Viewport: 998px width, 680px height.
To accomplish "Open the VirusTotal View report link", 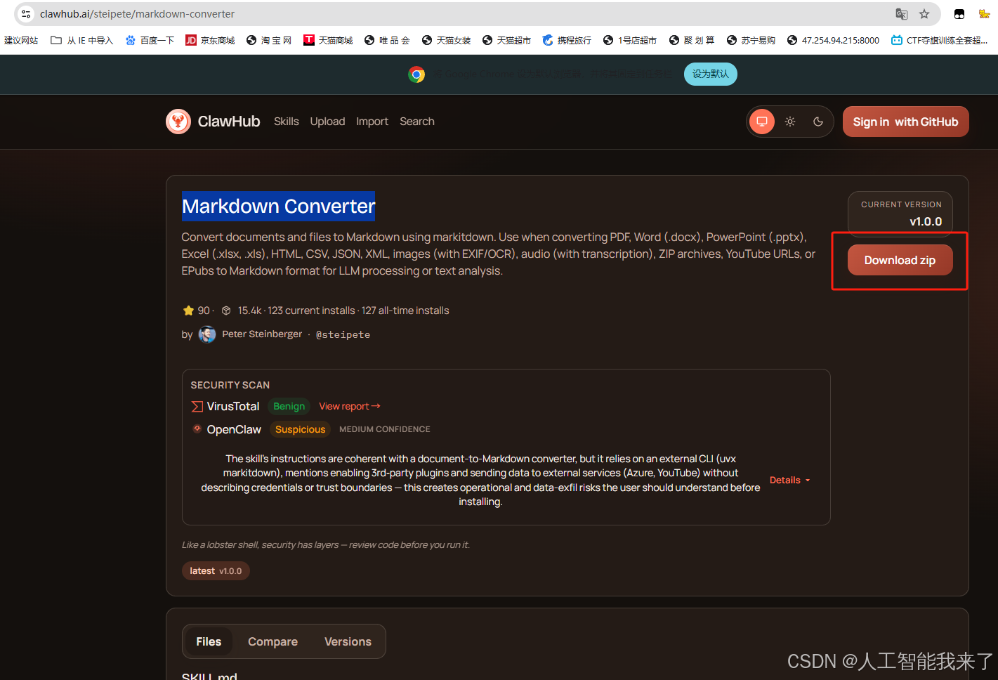I will pyautogui.click(x=350, y=407).
